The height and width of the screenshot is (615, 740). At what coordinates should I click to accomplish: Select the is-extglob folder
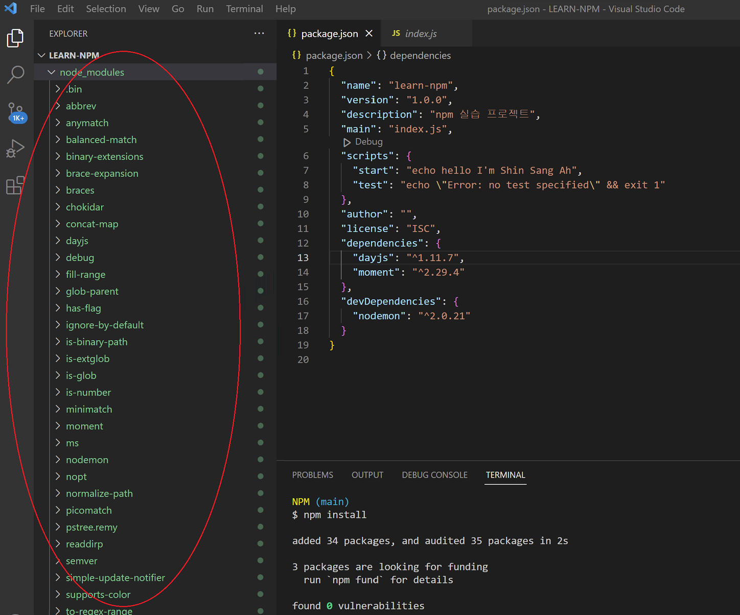point(155,359)
